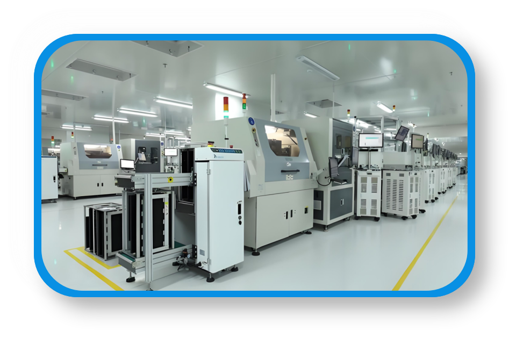516x338 pixels.
Task: Click the black handle on center machine hood
Action: click(x=290, y=171)
